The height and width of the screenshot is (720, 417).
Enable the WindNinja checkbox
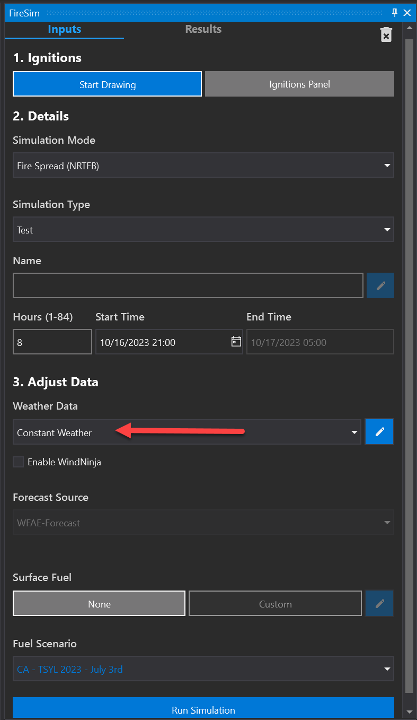point(18,462)
